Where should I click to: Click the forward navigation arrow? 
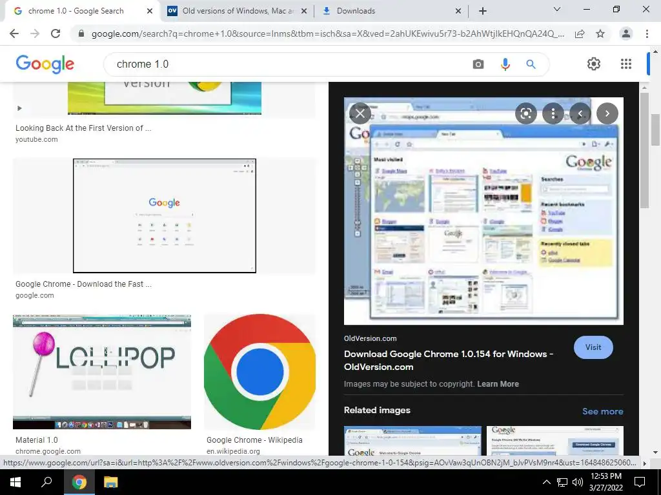click(x=35, y=34)
